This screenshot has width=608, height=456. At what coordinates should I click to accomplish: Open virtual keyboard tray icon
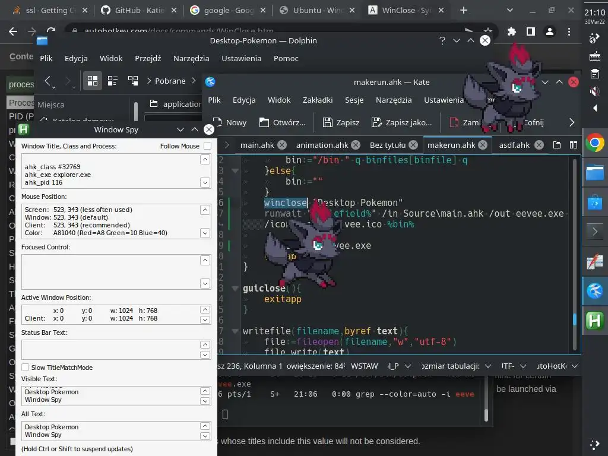point(595,56)
